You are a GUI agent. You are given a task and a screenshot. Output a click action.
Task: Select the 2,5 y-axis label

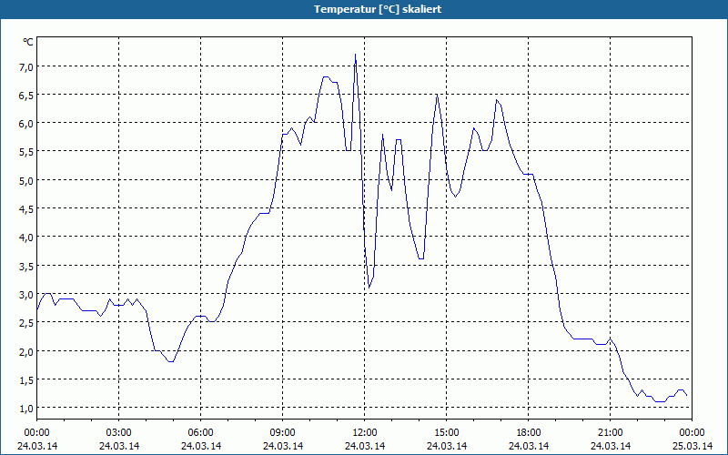(27, 323)
